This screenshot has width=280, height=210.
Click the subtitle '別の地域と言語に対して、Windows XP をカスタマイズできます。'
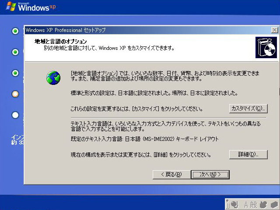[x=109, y=48]
